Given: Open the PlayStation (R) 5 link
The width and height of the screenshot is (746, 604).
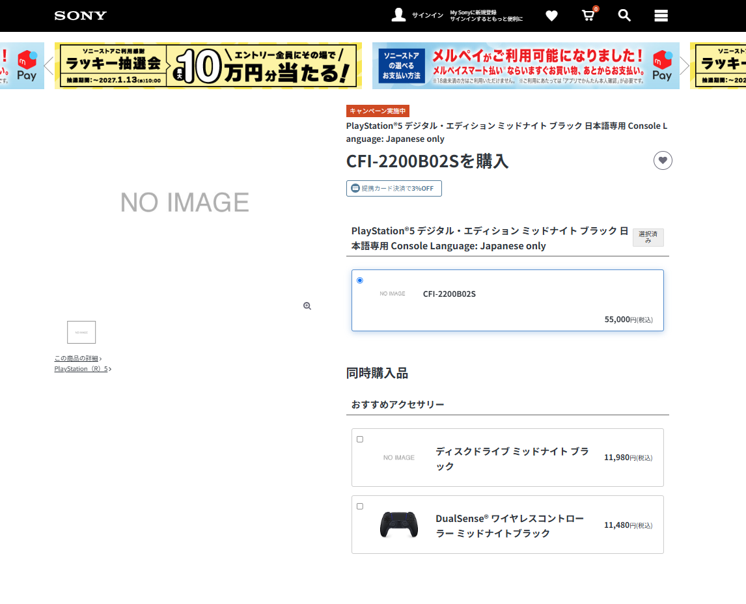Looking at the screenshot, I should pos(81,368).
